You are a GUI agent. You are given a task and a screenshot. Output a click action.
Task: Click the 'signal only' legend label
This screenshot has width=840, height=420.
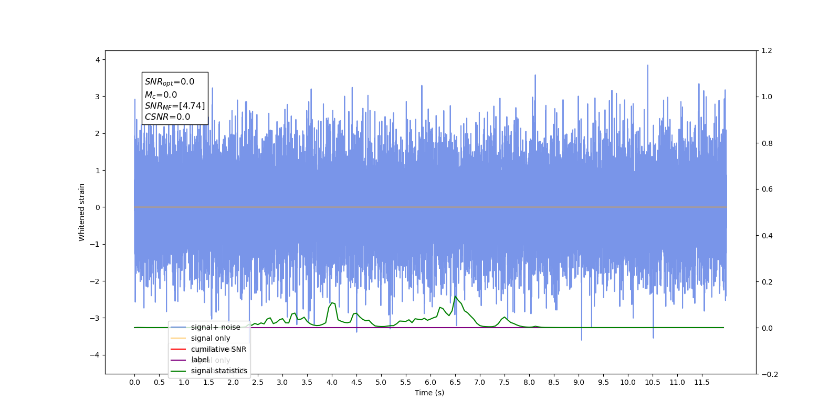click(211, 338)
